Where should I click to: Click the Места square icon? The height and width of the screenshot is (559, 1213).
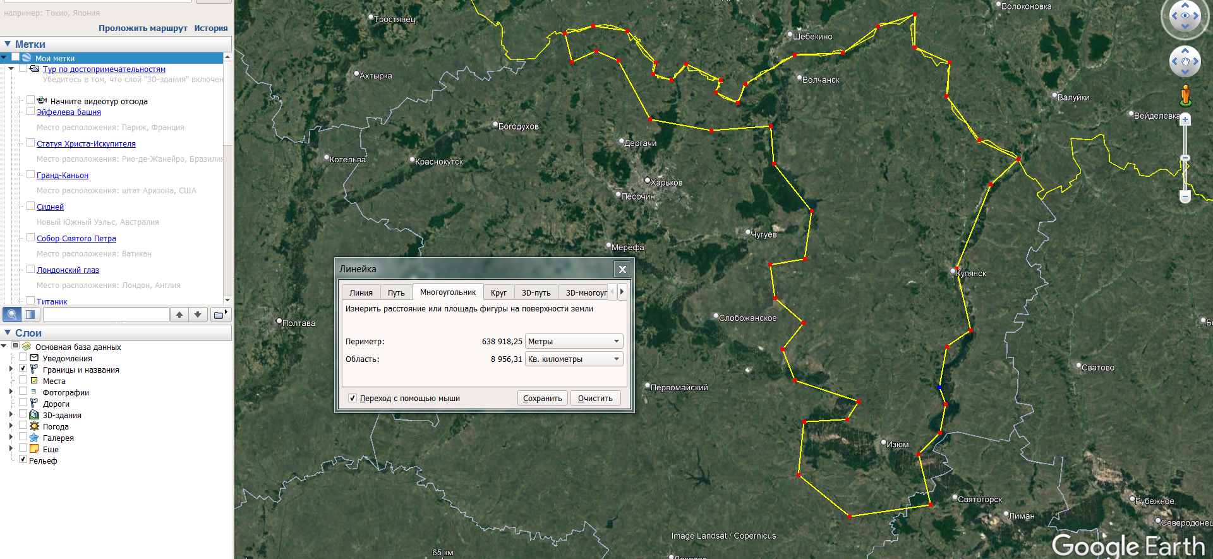34,381
